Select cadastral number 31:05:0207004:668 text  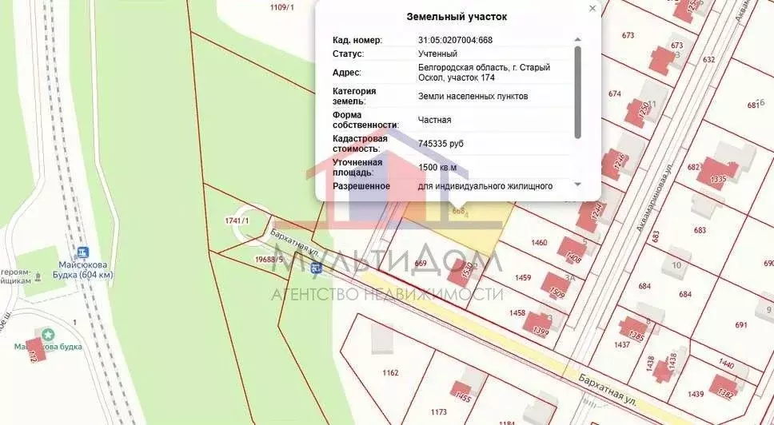(x=455, y=40)
